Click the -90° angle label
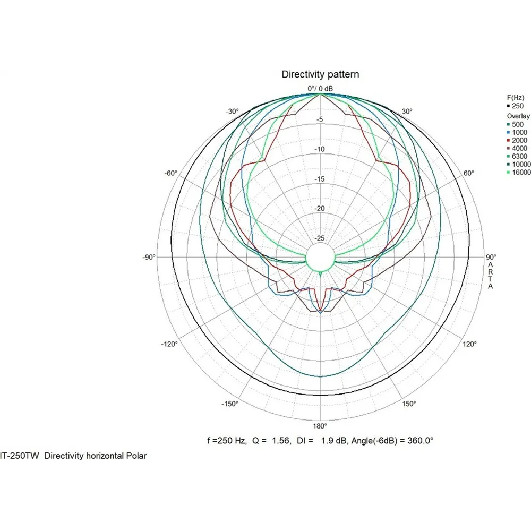Viewport: 531px width, 531px height. 148,258
